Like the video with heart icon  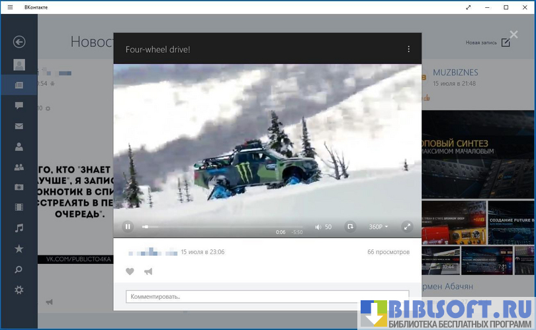(130, 271)
